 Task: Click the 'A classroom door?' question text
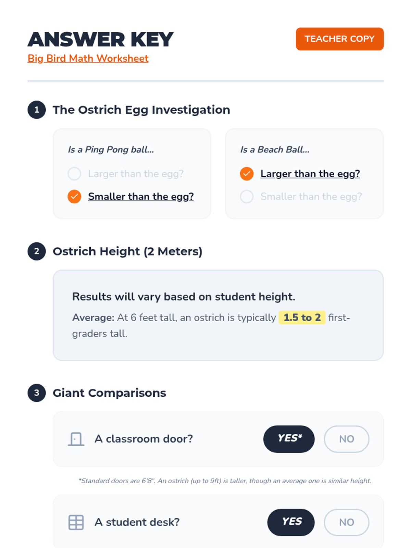point(144,439)
